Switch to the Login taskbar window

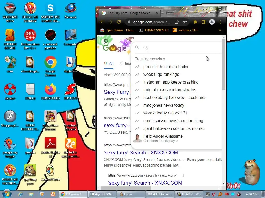(131, 194)
